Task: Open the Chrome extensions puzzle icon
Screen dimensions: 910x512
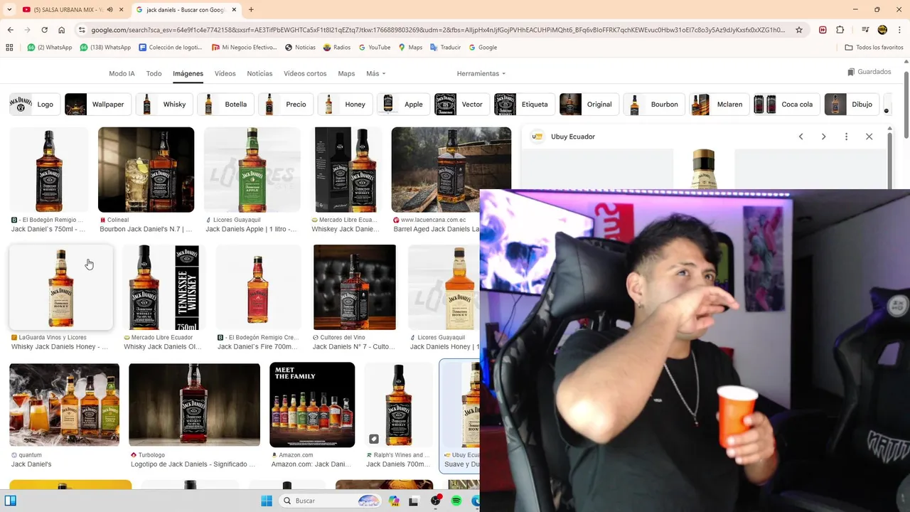Action: 840,30
